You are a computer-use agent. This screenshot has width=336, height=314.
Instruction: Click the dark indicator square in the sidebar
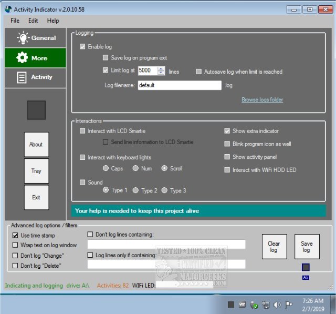click(36, 110)
